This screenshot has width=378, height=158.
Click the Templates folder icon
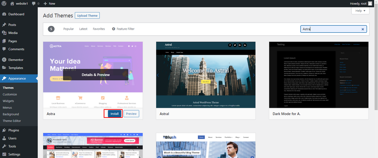click(x=4, y=68)
